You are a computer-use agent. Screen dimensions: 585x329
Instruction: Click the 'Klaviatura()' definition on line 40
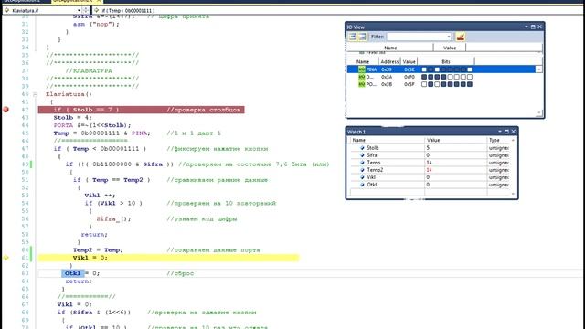tap(69, 94)
